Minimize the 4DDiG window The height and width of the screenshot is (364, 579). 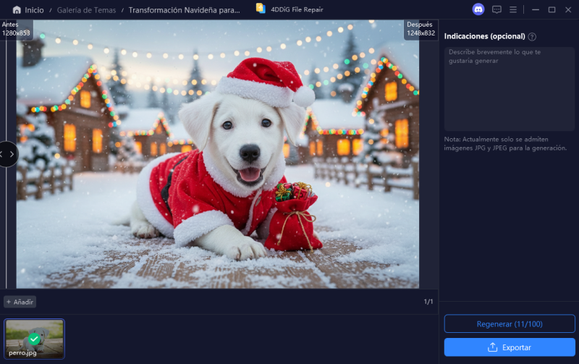[x=536, y=10]
